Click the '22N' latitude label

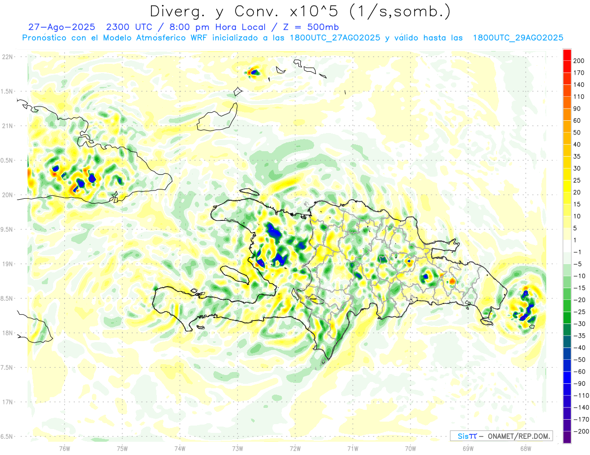[x=8, y=57]
